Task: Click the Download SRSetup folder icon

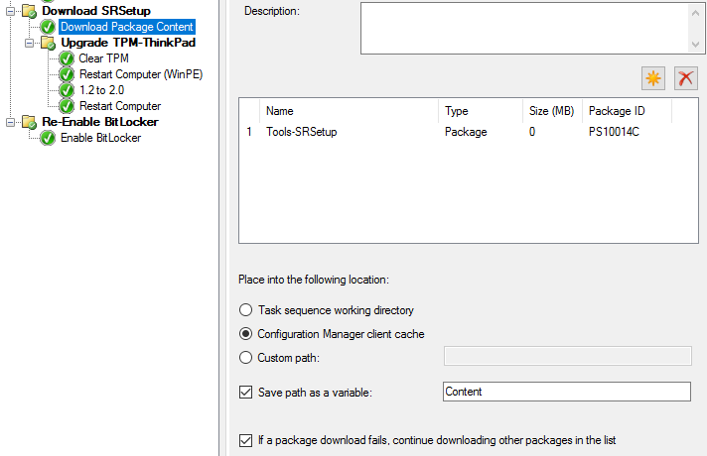Action: [29, 11]
